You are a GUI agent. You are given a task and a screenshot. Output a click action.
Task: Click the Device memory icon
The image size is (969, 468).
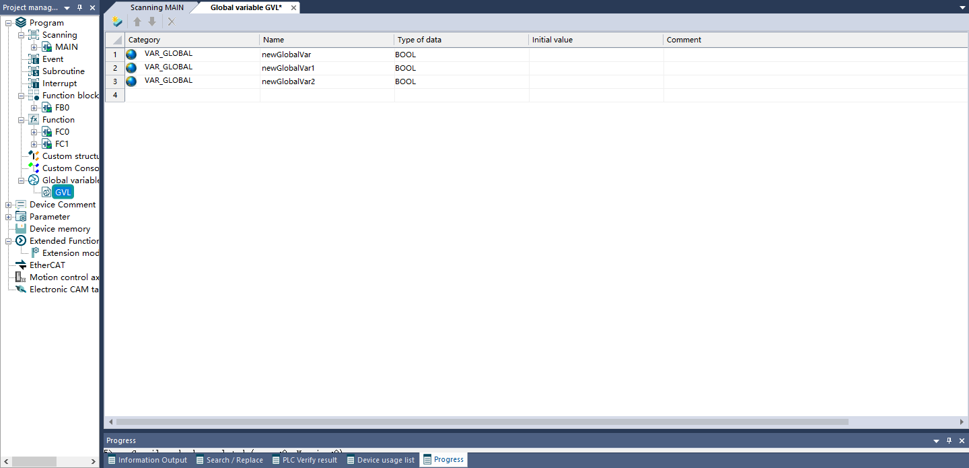21,229
